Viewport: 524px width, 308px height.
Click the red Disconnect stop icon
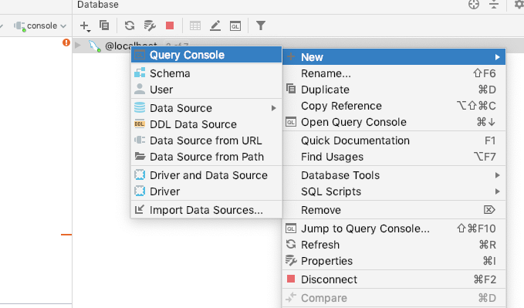[x=170, y=25]
